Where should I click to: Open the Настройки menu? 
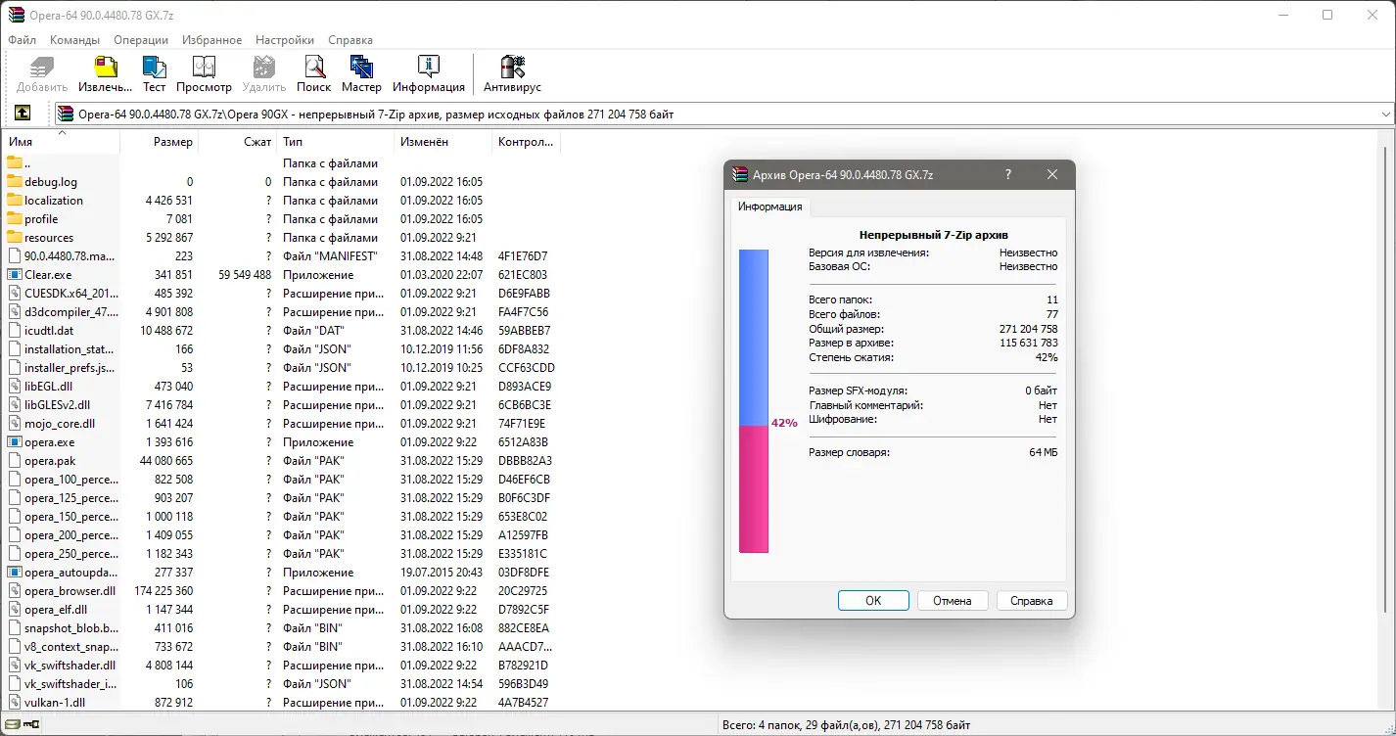point(285,40)
